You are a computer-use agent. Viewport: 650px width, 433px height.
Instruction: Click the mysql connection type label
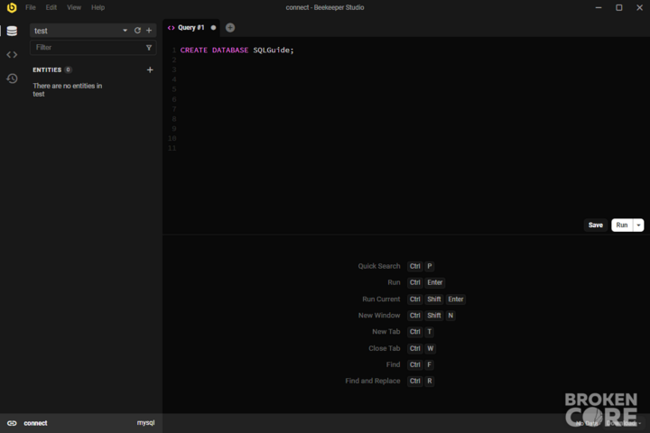146,423
